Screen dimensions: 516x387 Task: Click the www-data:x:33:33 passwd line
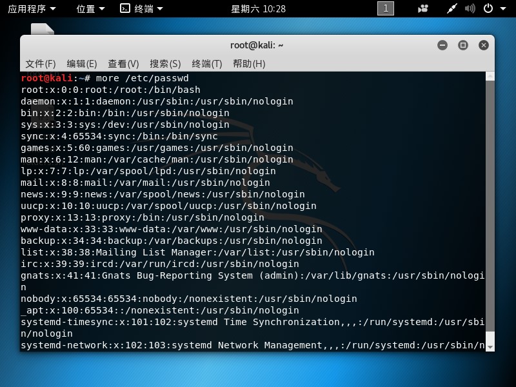pyautogui.click(x=172, y=229)
